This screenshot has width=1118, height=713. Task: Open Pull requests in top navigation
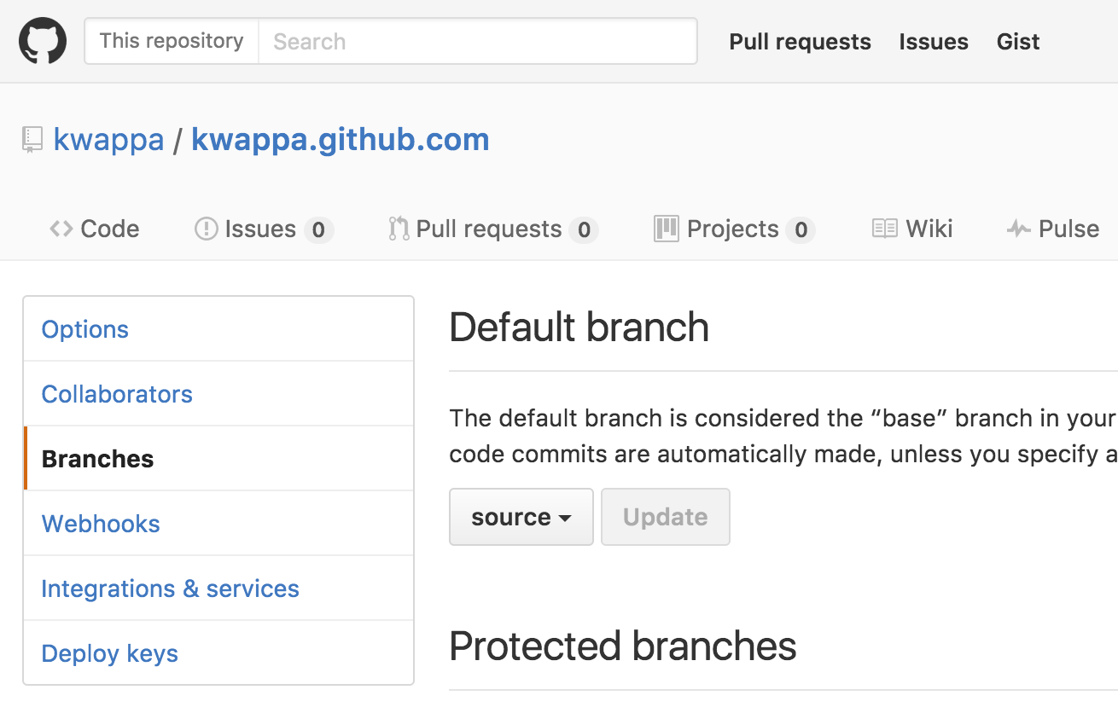point(800,42)
